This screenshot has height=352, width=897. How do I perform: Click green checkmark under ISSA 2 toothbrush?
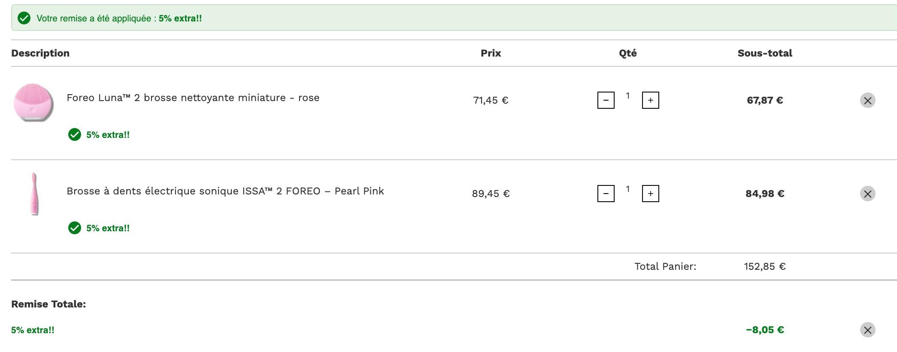[75, 228]
